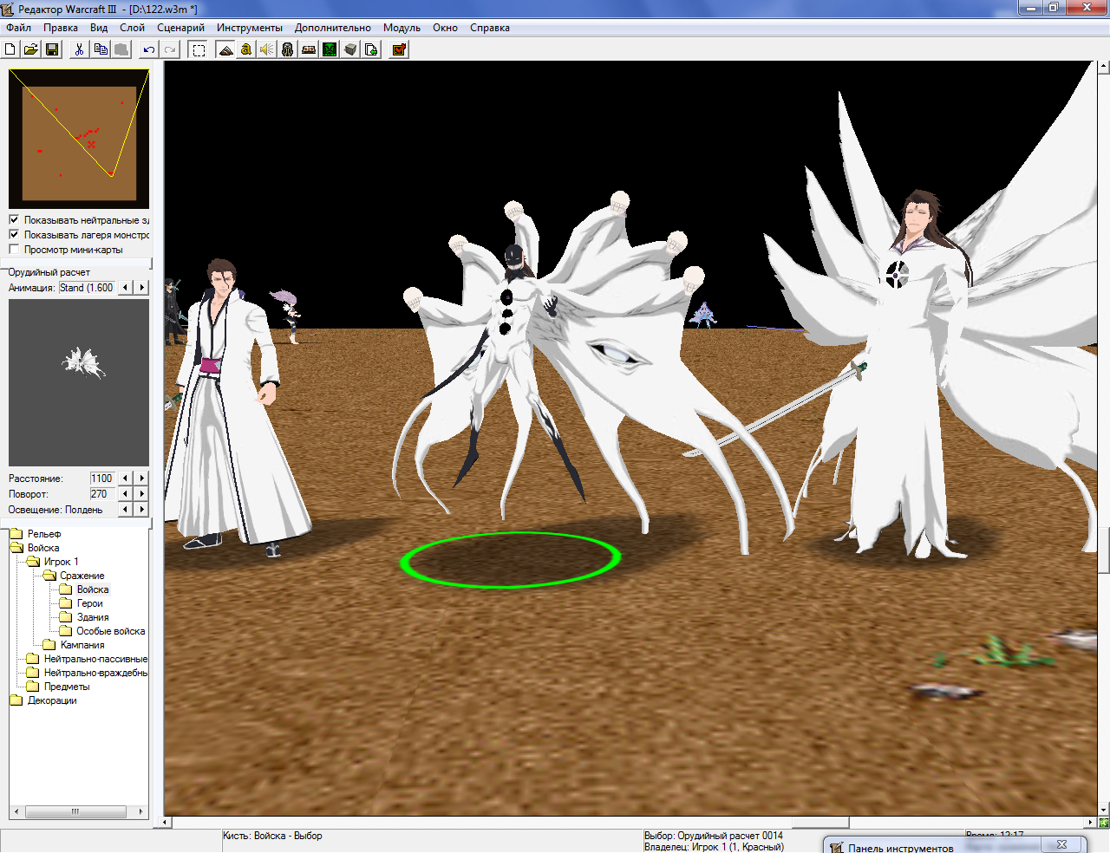Select the Нейтрально-враждебные folder

(95, 673)
